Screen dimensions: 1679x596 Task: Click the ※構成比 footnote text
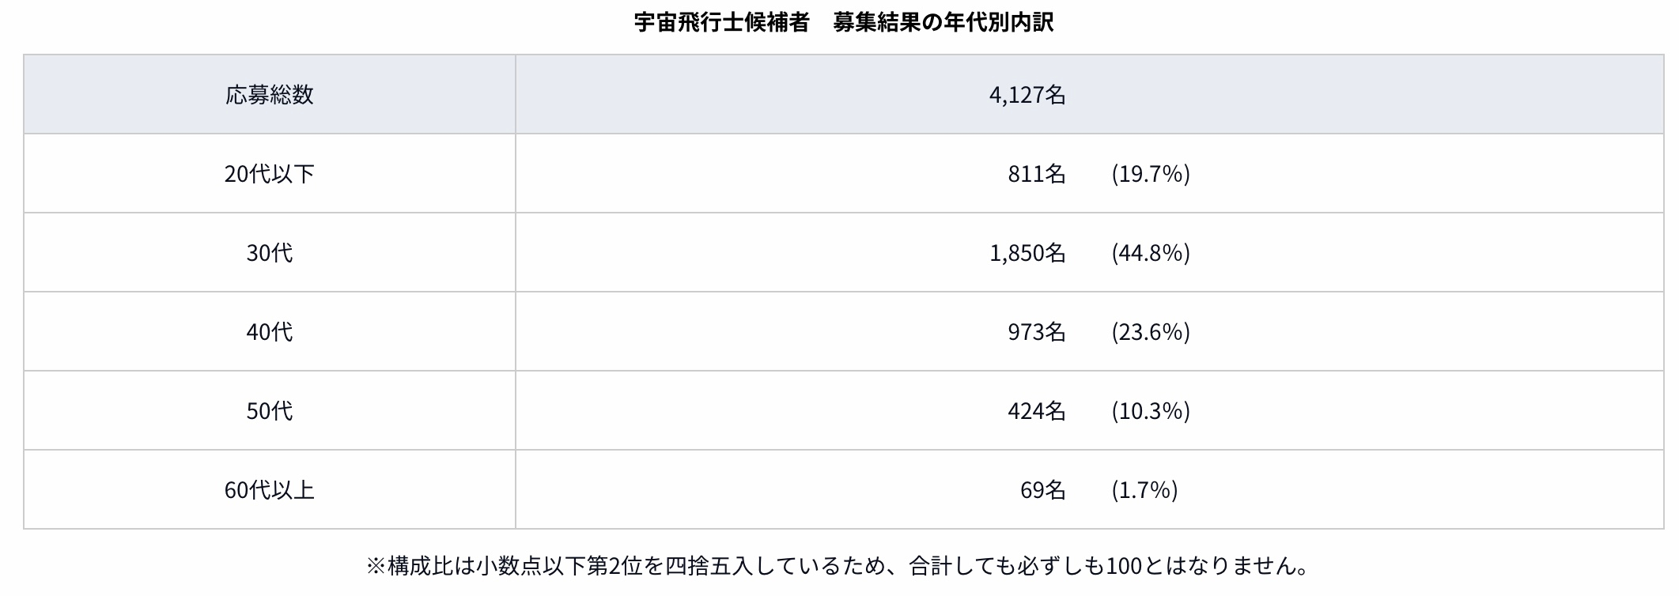838,566
